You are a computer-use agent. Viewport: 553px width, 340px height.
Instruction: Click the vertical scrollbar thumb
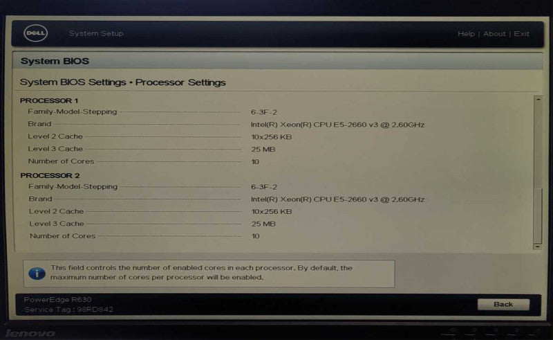click(538, 215)
